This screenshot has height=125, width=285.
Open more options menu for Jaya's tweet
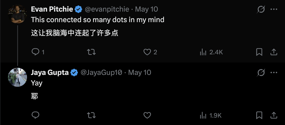[274, 73]
